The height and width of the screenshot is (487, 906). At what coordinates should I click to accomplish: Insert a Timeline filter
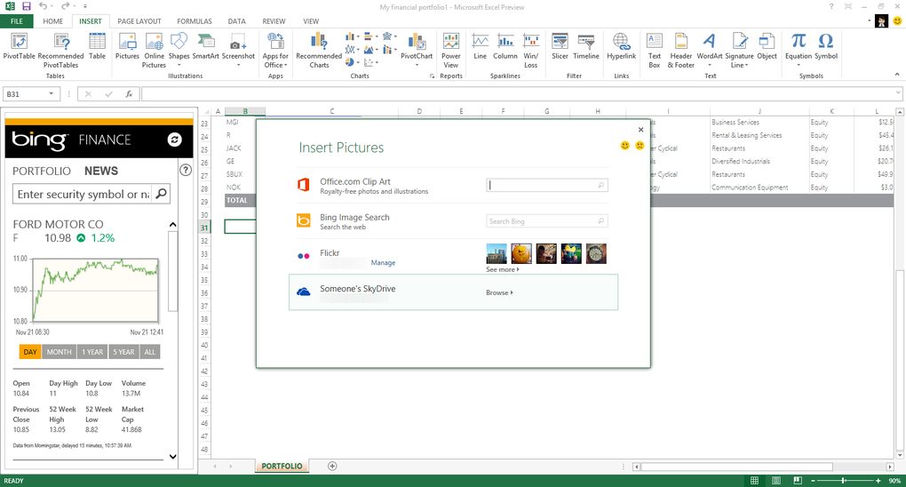[x=586, y=46]
